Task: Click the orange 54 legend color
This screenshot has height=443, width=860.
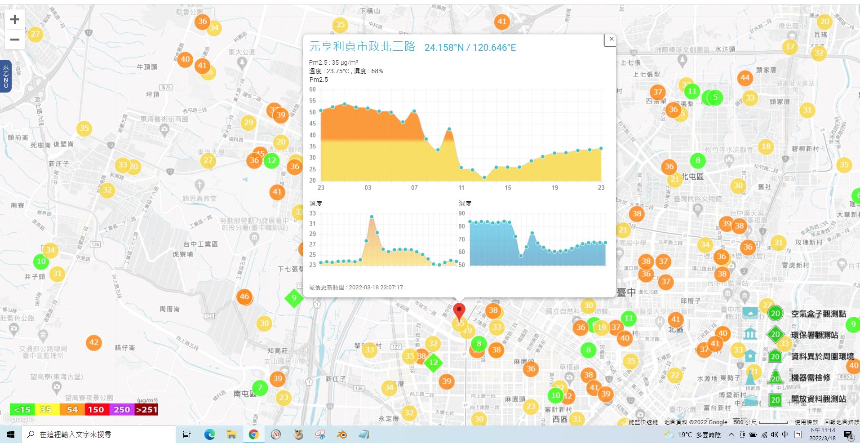Action: pyautogui.click(x=72, y=409)
